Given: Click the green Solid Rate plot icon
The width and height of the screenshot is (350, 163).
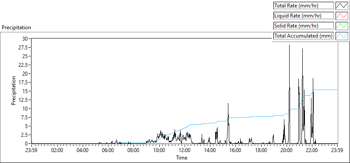Looking at the screenshot, I should coord(342,25).
